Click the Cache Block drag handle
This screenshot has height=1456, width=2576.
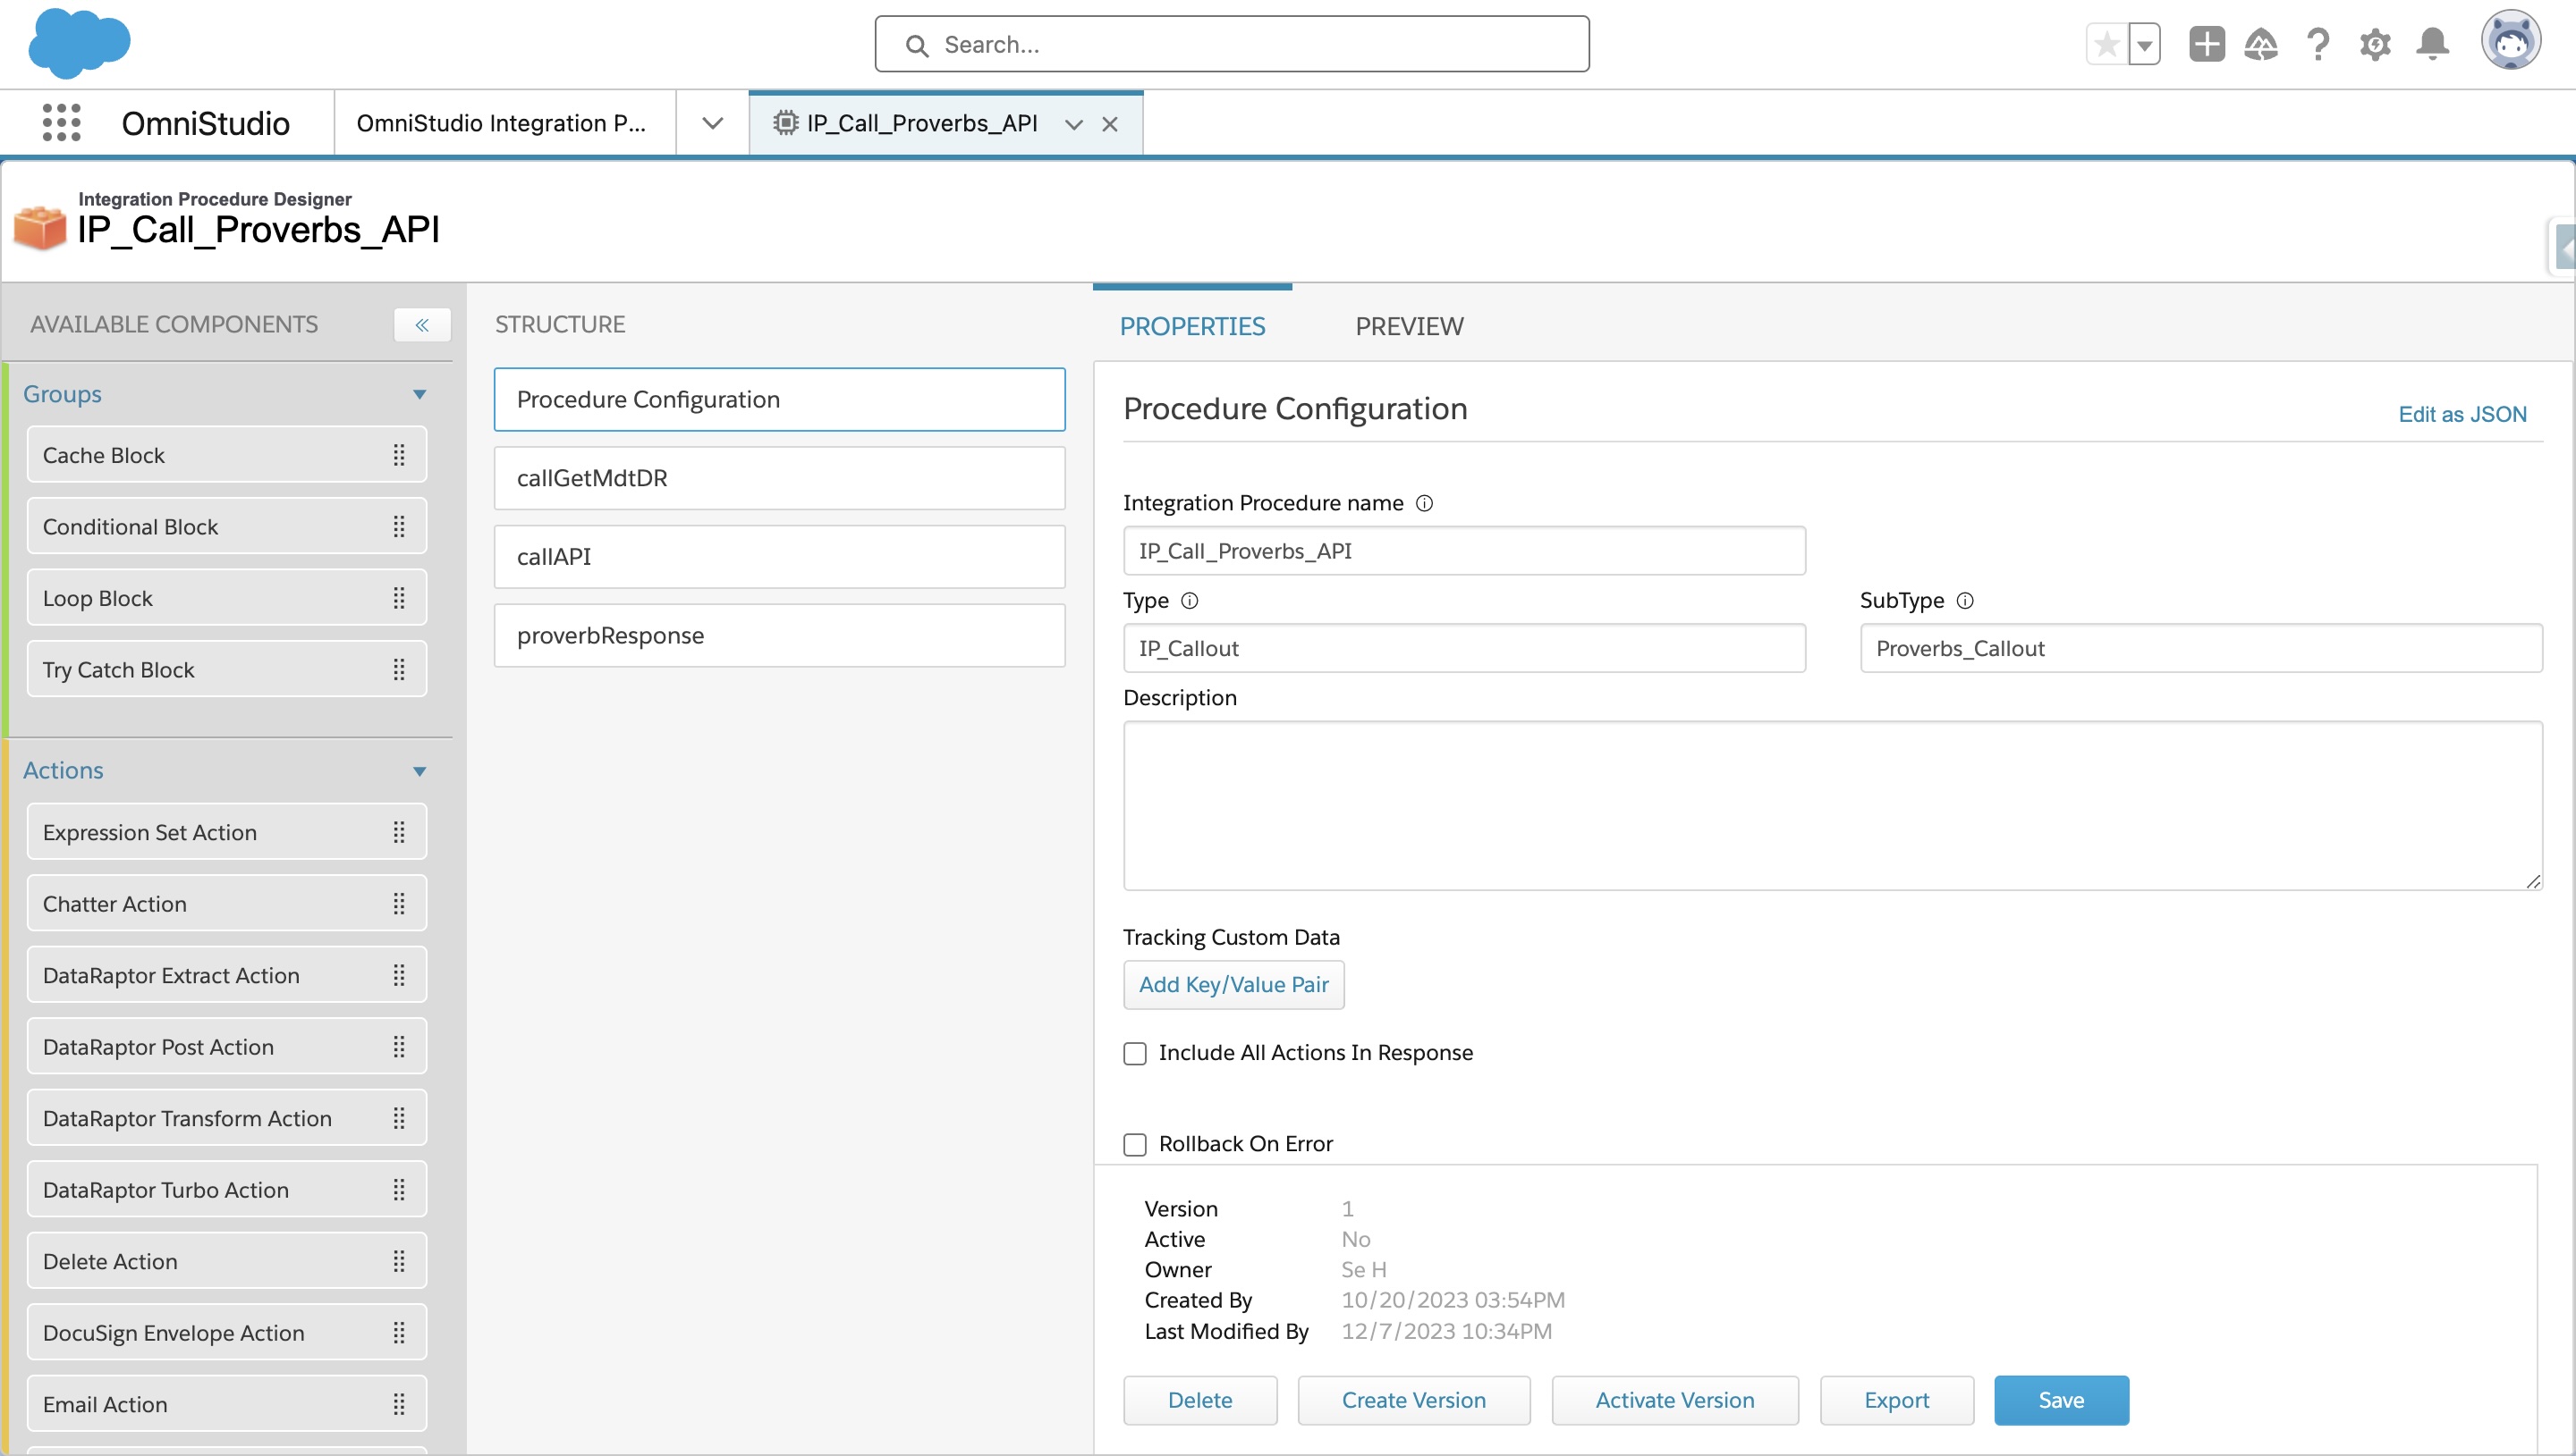coord(399,455)
